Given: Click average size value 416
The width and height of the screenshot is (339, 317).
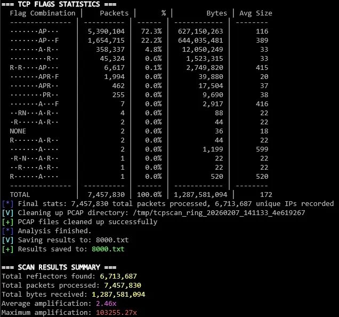Looking at the screenshot, I should click(x=262, y=104).
